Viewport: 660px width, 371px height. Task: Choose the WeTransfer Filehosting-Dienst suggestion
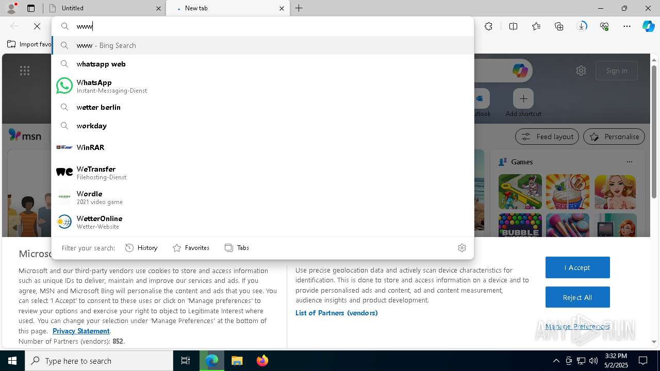point(263,173)
